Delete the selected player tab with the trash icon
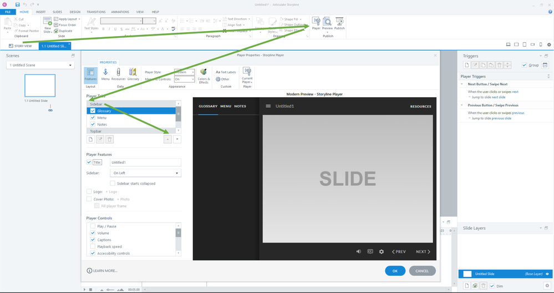Image resolution: width=554 pixels, height=293 pixels. (110, 139)
